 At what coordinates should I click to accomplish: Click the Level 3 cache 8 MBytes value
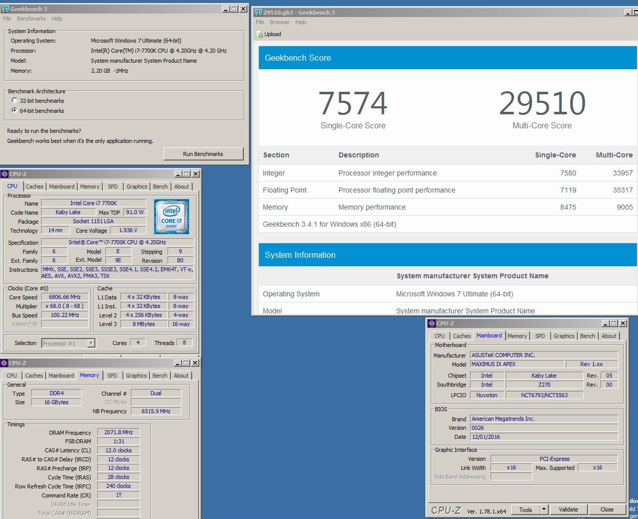tap(144, 324)
